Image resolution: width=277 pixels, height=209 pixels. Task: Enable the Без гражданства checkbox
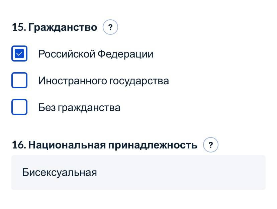(19, 107)
